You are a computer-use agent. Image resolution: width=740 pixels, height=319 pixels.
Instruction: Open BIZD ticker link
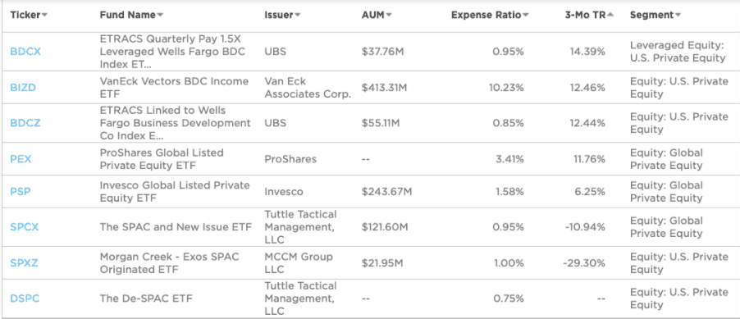pos(23,88)
